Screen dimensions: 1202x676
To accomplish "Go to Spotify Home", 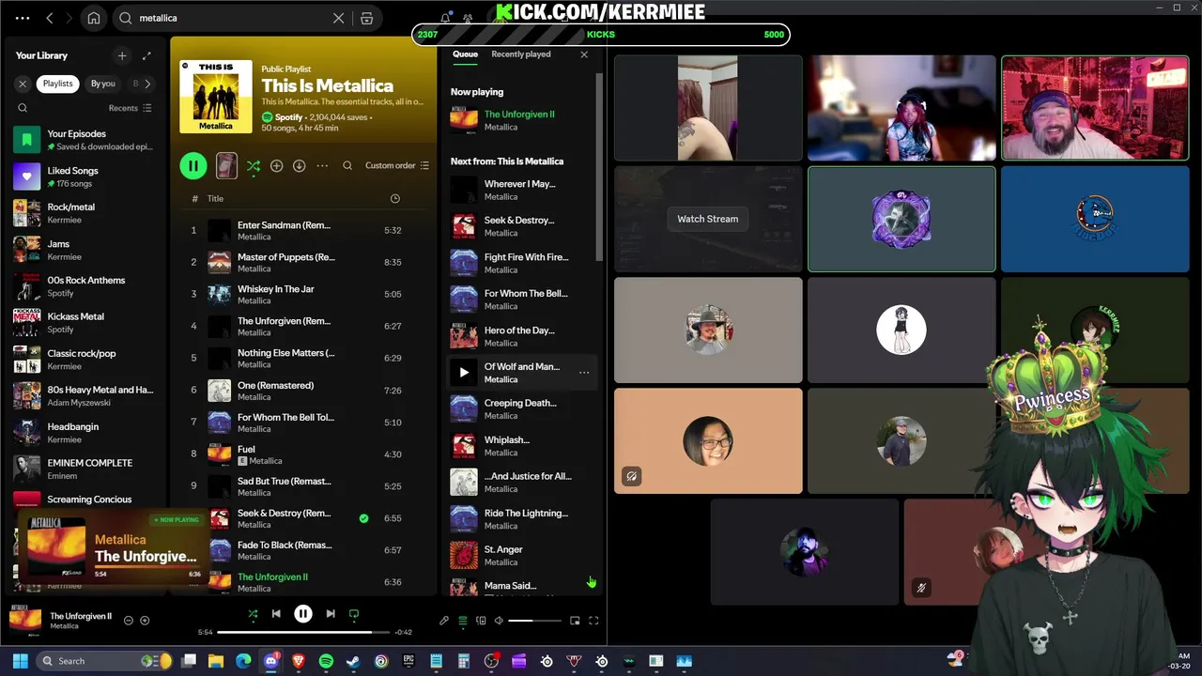I will (x=94, y=18).
